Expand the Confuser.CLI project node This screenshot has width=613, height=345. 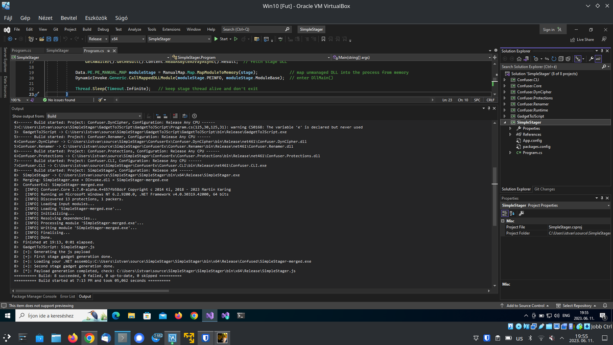point(505,80)
